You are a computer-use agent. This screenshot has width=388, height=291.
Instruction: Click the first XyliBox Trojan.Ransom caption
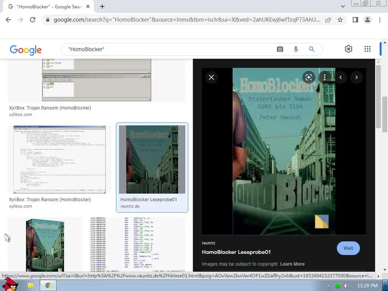(50, 108)
